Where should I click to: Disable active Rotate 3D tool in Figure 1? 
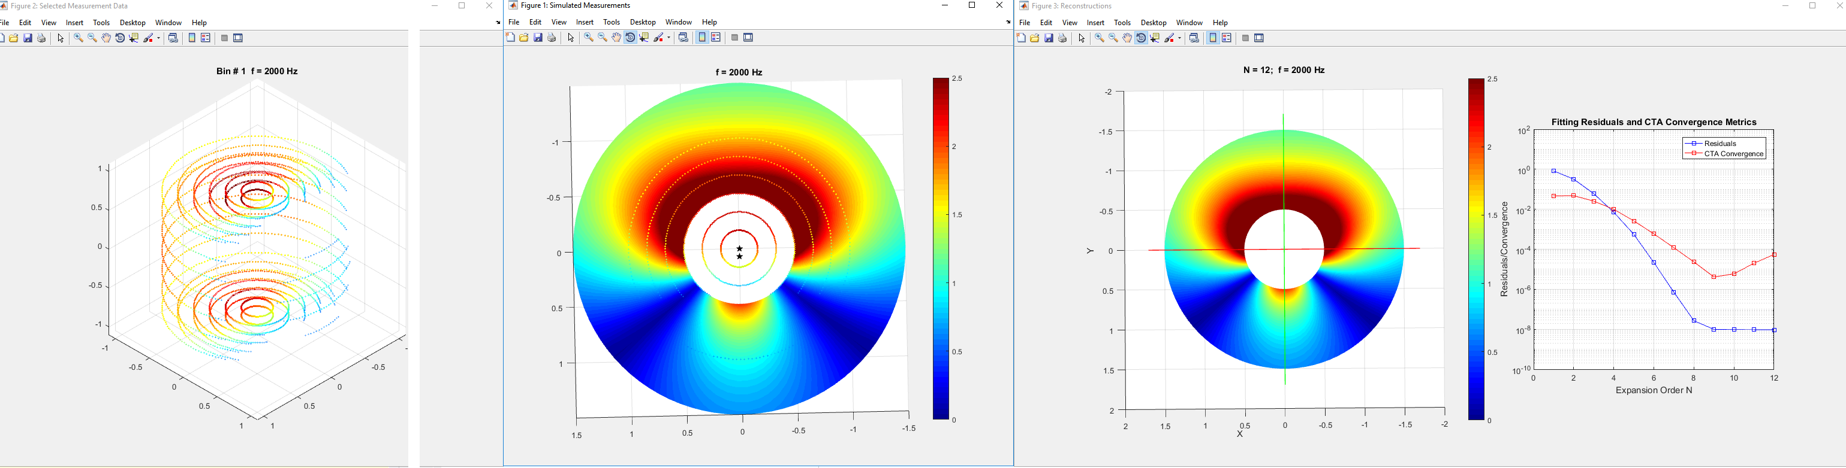click(631, 37)
